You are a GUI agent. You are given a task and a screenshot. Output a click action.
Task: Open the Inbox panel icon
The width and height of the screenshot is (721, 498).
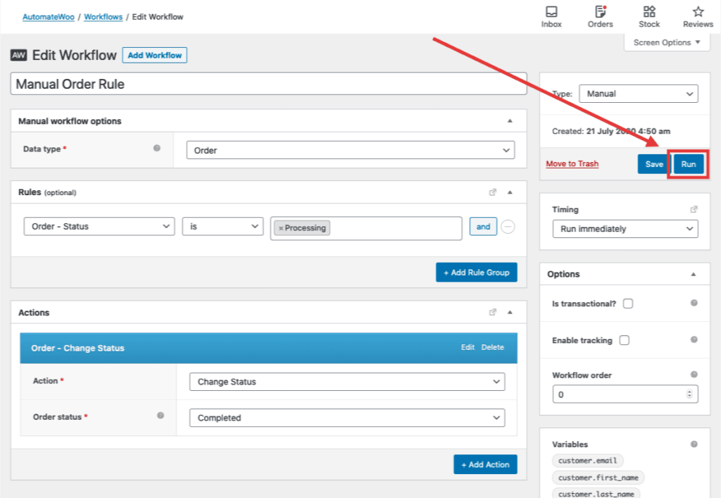tap(551, 13)
